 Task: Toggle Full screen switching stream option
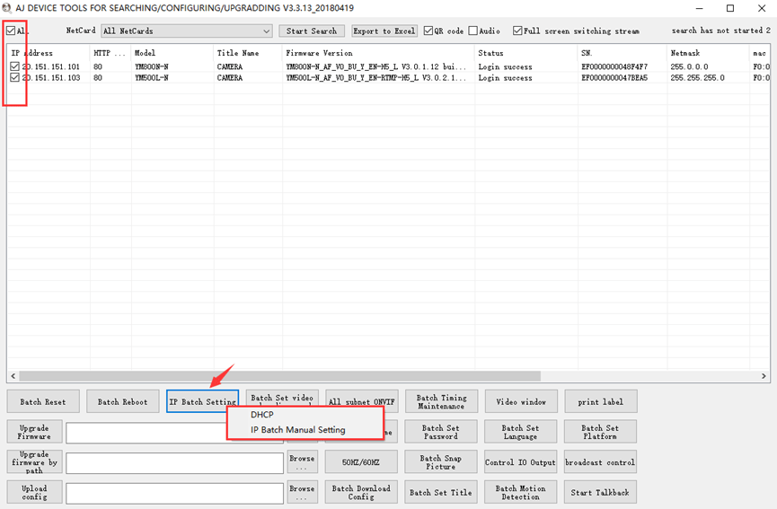[517, 31]
